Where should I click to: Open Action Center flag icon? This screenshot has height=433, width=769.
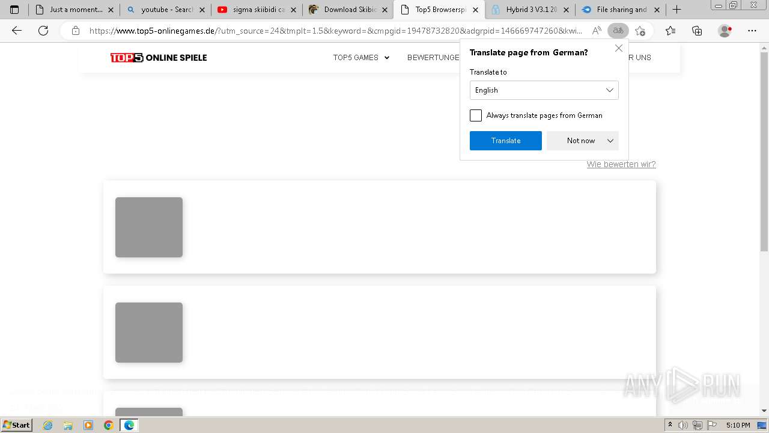click(x=712, y=425)
